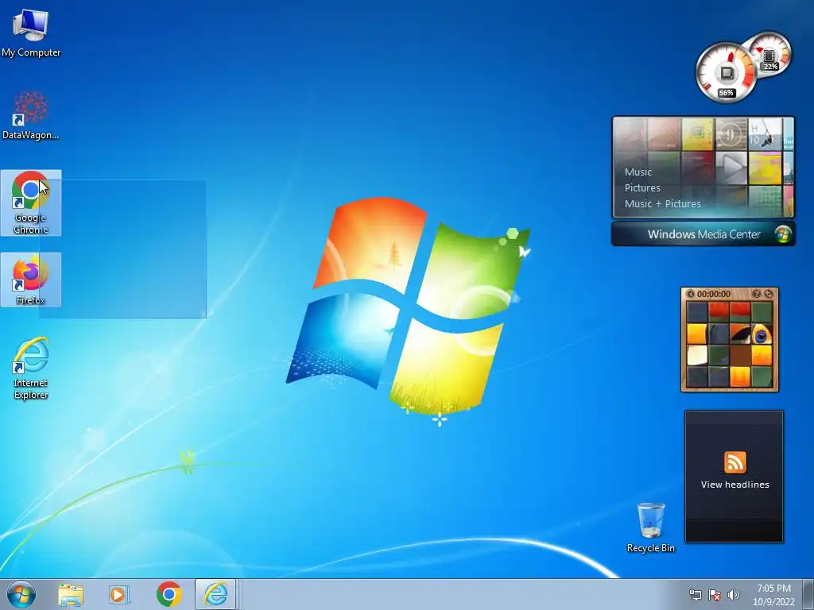Click View headlines in feed gadget
This screenshot has height=610, width=814.
tap(735, 485)
